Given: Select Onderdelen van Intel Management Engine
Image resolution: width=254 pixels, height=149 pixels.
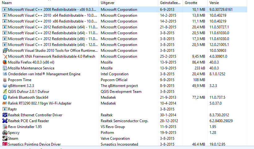Looking at the screenshot, I should (44, 74).
